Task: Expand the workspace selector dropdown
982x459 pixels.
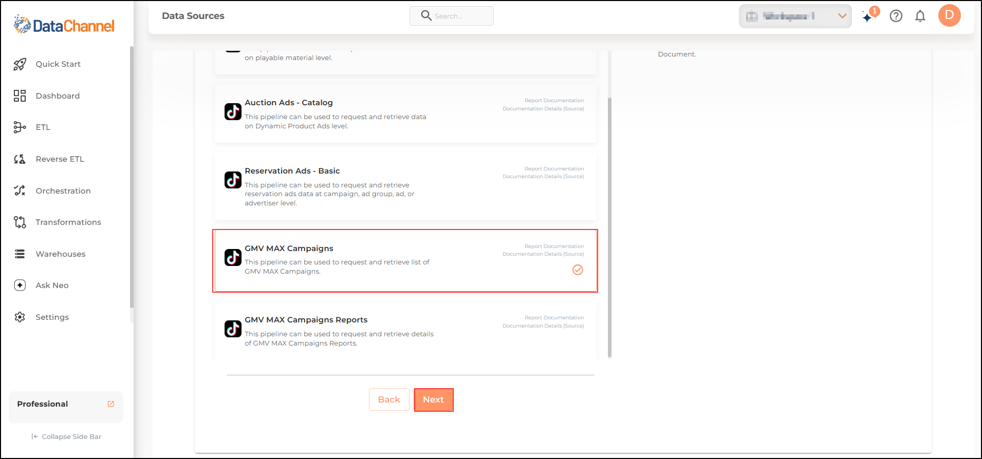Action: pos(795,16)
